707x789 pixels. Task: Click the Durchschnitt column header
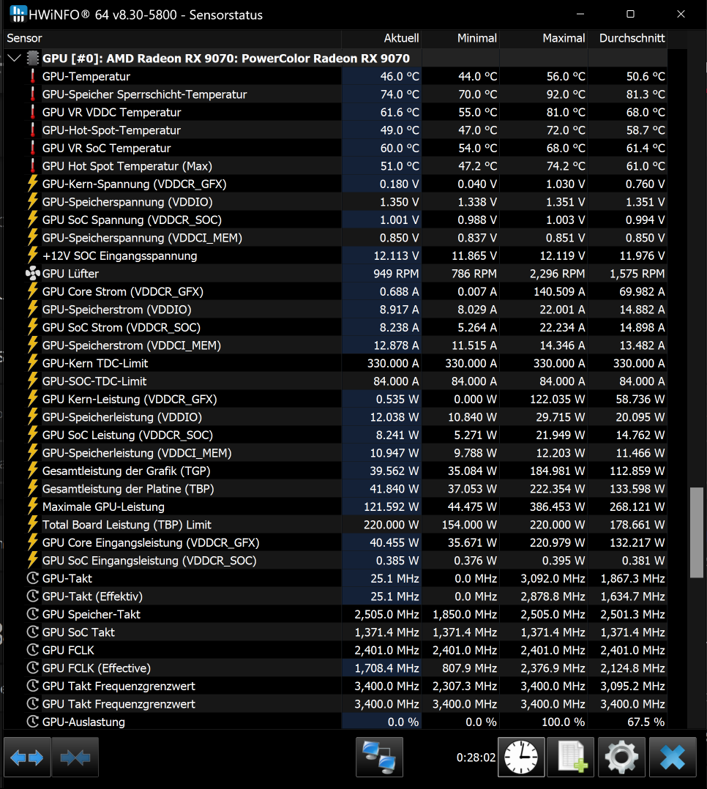click(627, 38)
